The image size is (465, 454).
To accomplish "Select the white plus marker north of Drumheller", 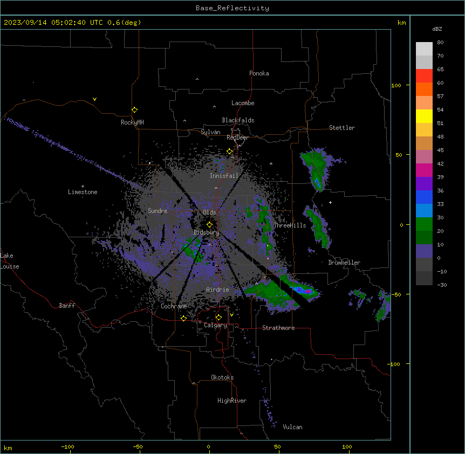I will point(330,202).
